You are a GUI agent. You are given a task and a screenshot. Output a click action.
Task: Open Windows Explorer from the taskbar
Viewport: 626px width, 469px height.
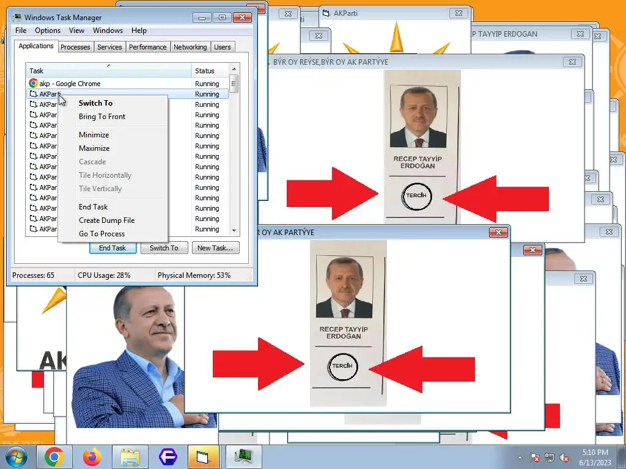tap(130, 457)
